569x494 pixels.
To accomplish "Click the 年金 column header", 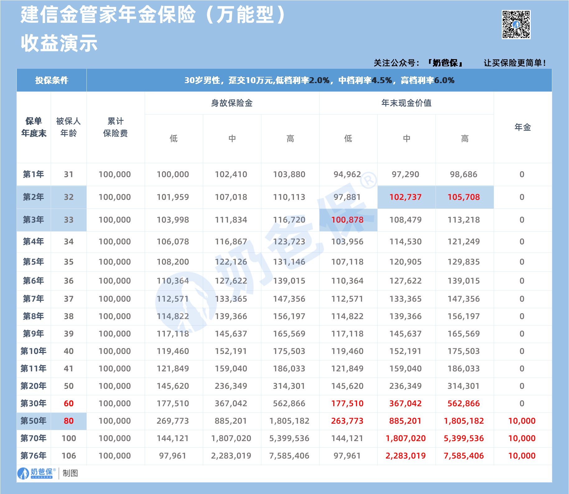I will tap(523, 127).
